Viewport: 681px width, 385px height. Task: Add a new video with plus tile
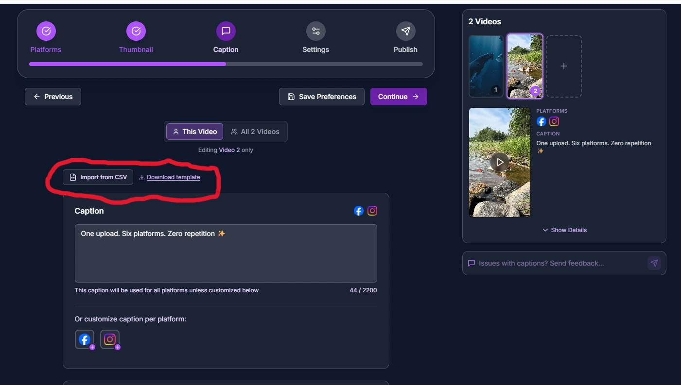coord(564,66)
